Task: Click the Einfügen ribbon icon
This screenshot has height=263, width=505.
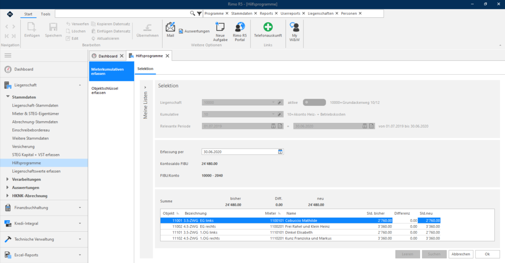Action: click(x=32, y=27)
